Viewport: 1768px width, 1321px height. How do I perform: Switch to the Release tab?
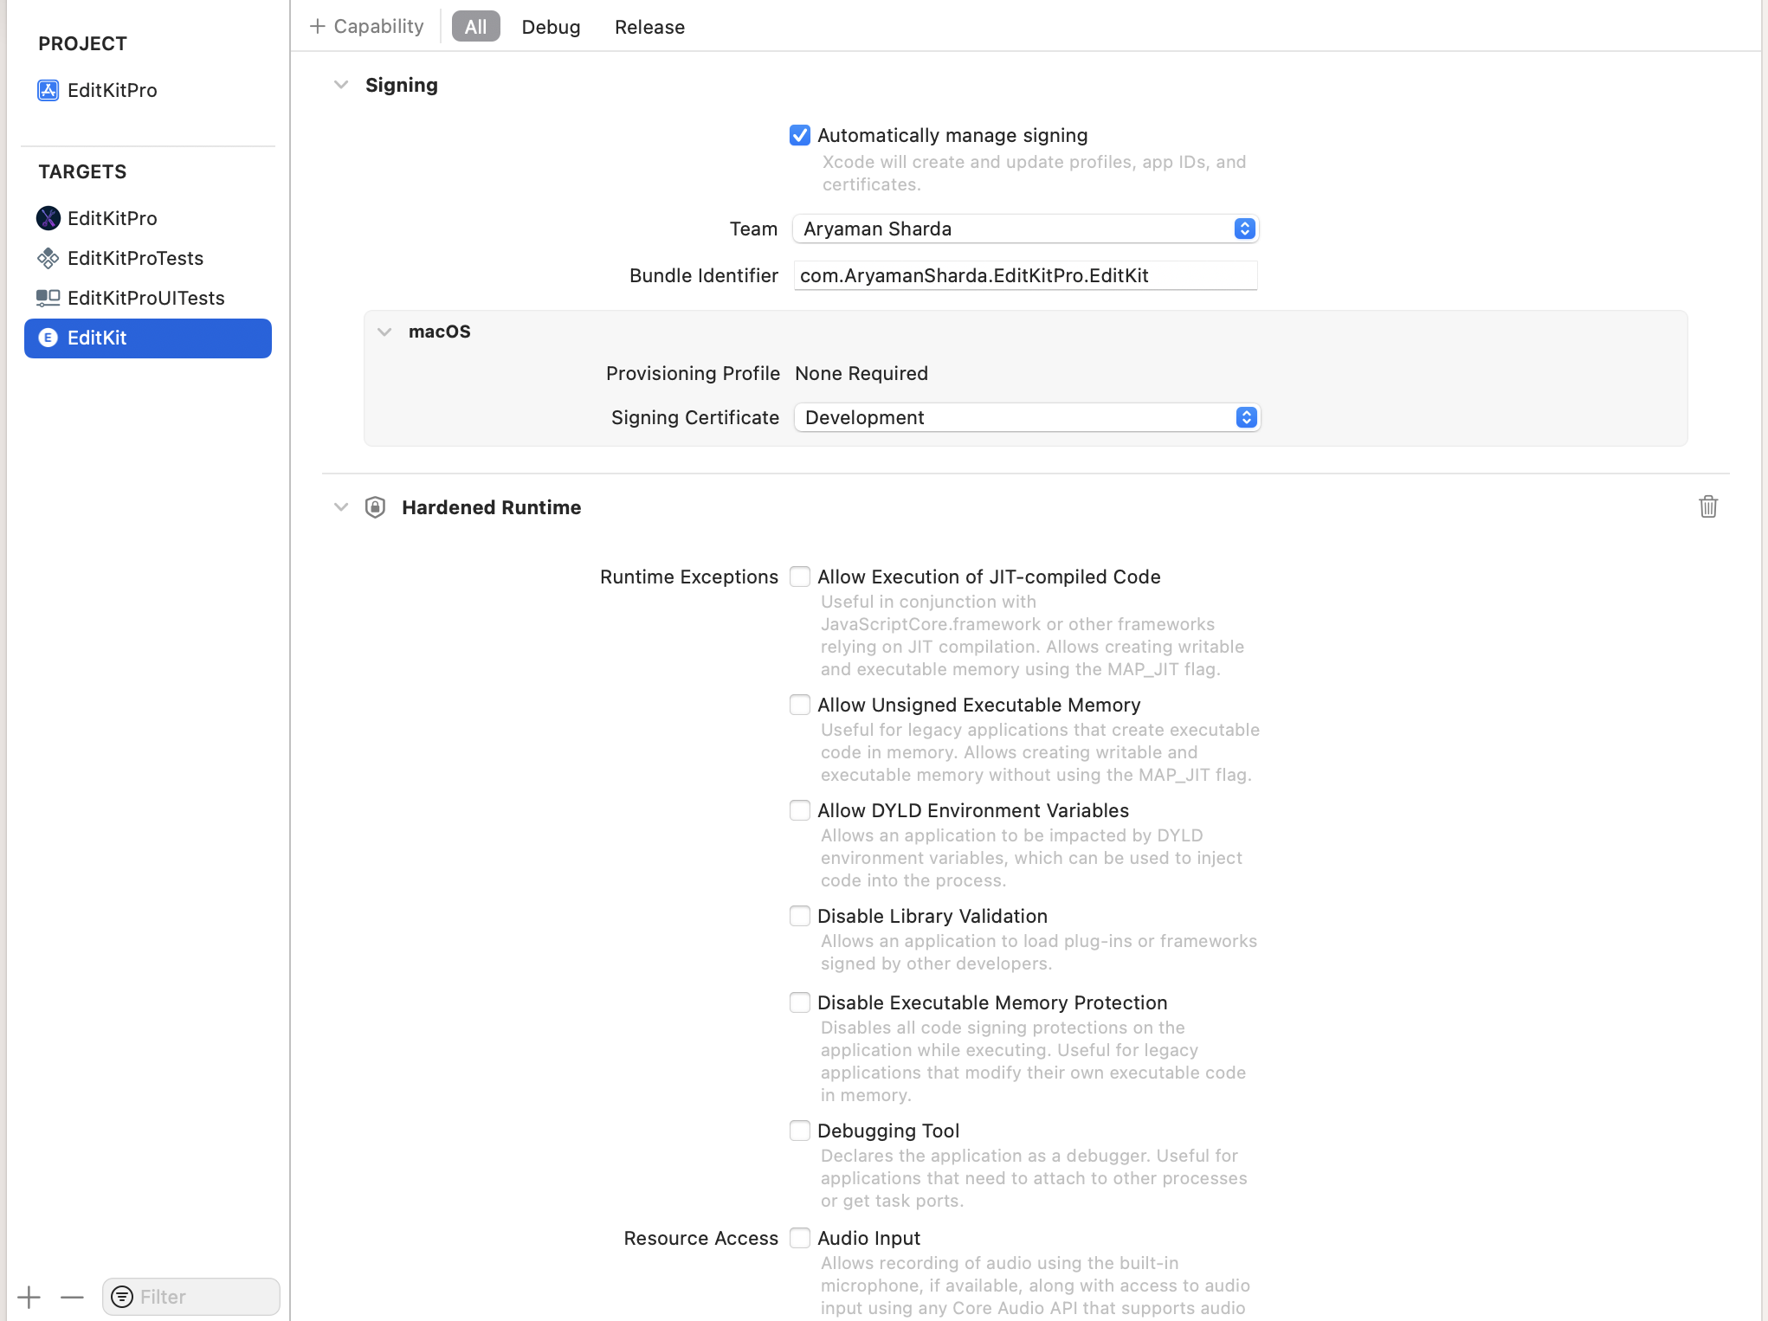(x=649, y=27)
